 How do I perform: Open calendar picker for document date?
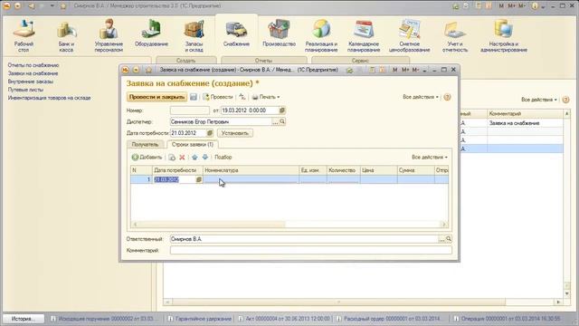coord(282,110)
